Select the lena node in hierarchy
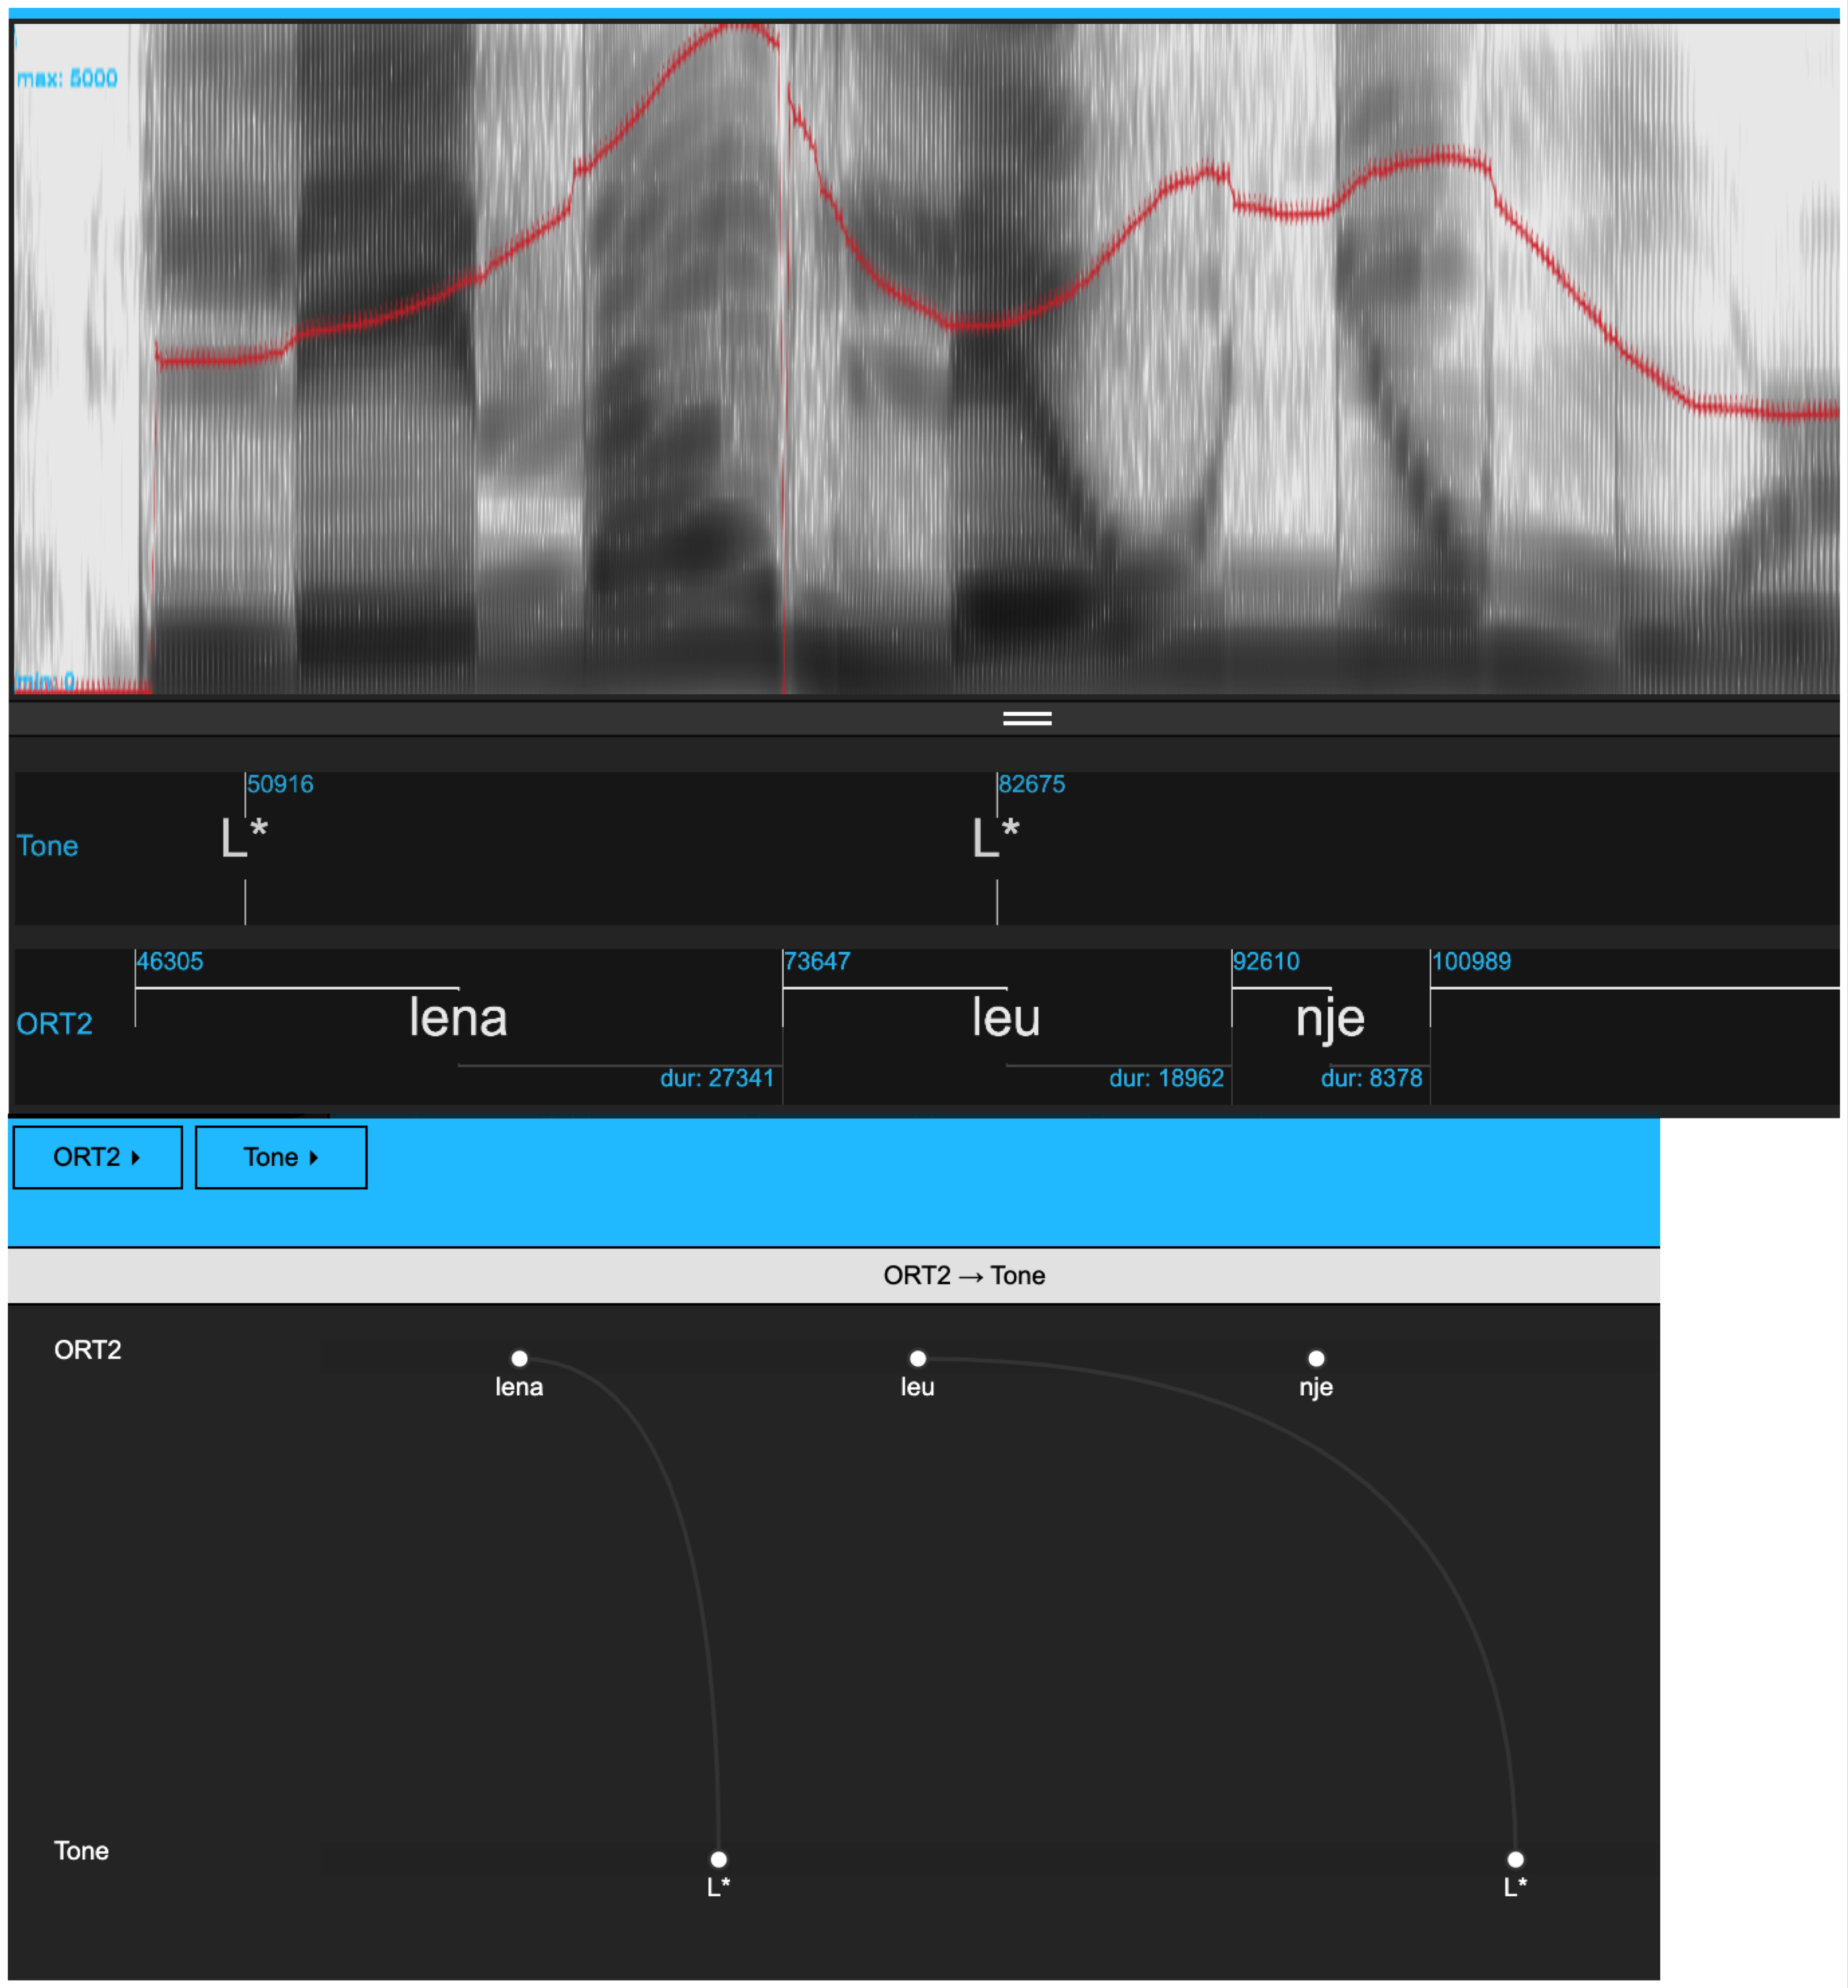 [519, 1358]
